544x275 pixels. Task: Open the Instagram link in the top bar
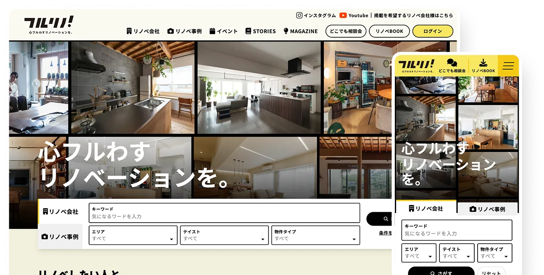tap(316, 15)
